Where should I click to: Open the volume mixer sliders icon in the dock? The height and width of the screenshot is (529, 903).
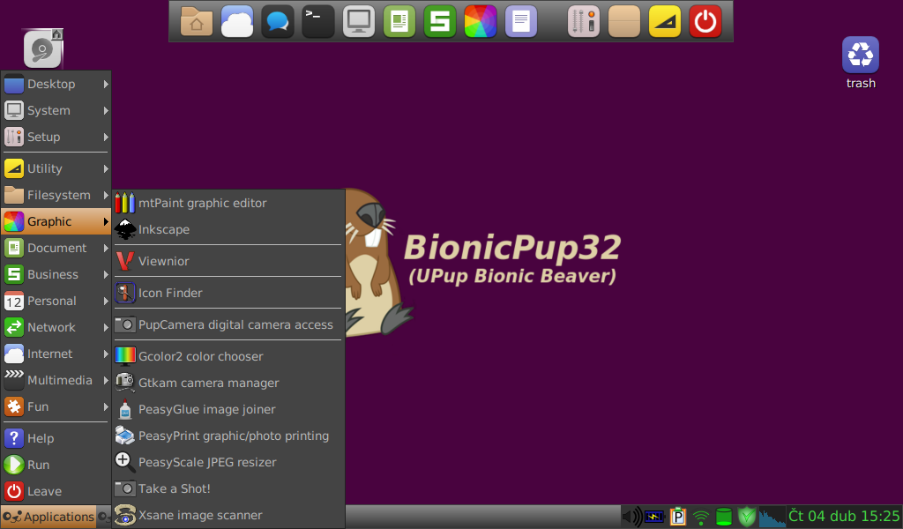point(584,21)
